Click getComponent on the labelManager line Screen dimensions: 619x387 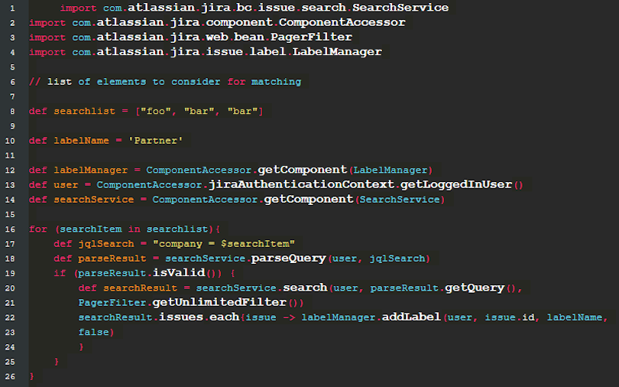point(303,170)
